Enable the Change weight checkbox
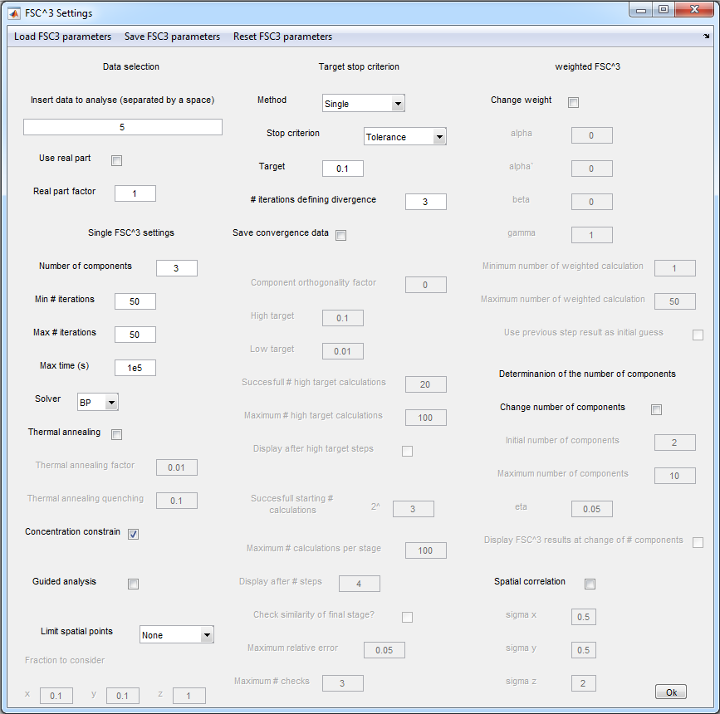Image resolution: width=720 pixels, height=714 pixels. click(x=573, y=102)
